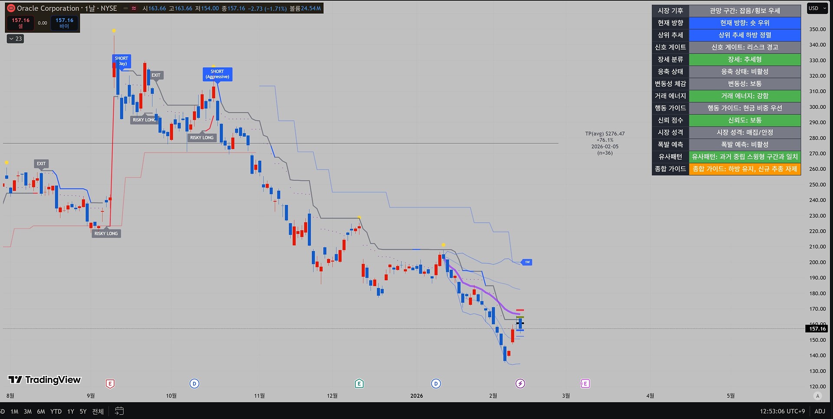Click the 시장 성격: 매집/안정 cell
833x419 pixels.
744,132
